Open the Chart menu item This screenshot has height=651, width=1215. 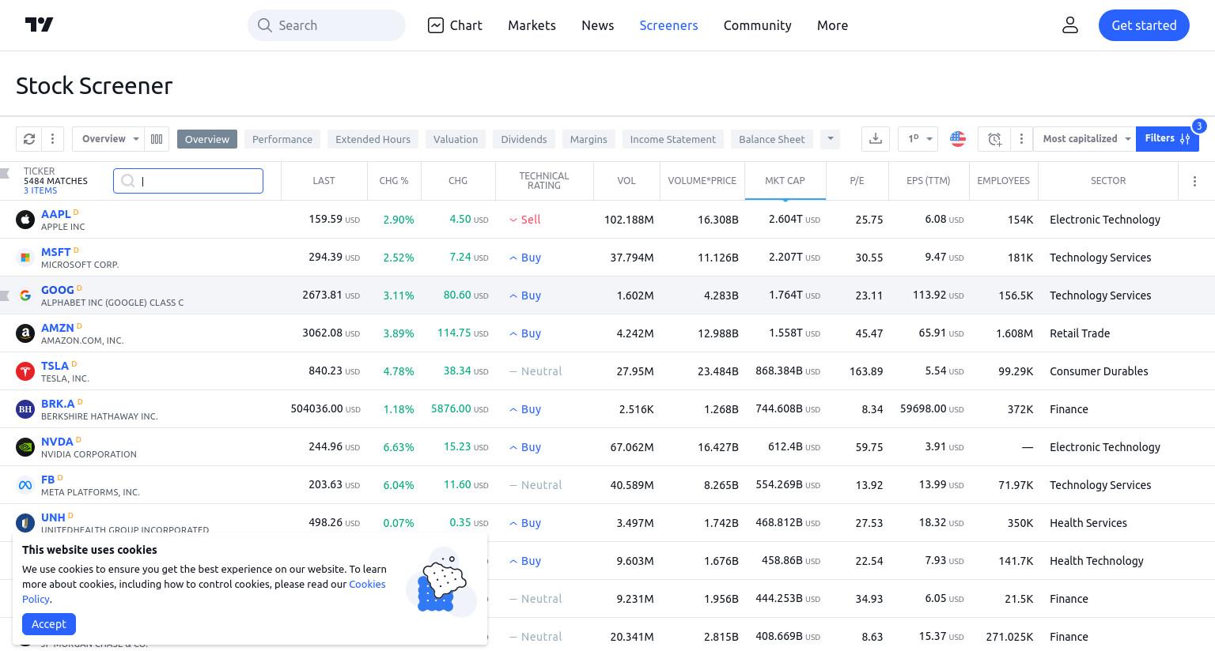coord(455,25)
